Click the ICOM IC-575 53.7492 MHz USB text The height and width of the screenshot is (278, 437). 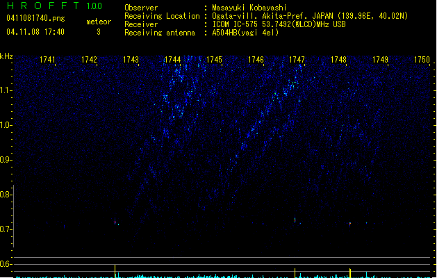[x=279, y=24]
